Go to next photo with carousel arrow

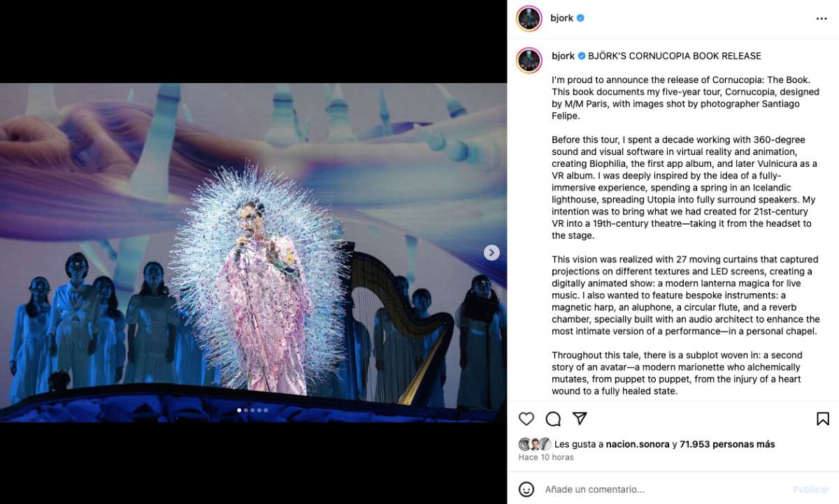point(492,253)
